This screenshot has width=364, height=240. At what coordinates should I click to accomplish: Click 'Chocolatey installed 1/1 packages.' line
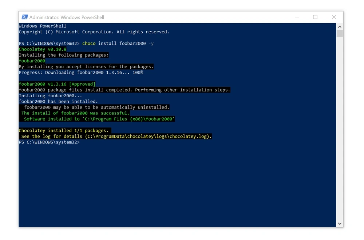(x=64, y=130)
